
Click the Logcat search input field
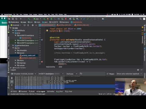[x=92, y=74]
